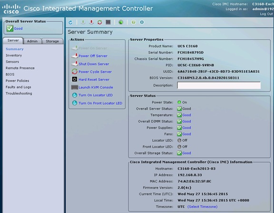Click the Good link in Overall Server Status panel
Image resolution: width=274 pixels, height=213 pixels.
18,29
